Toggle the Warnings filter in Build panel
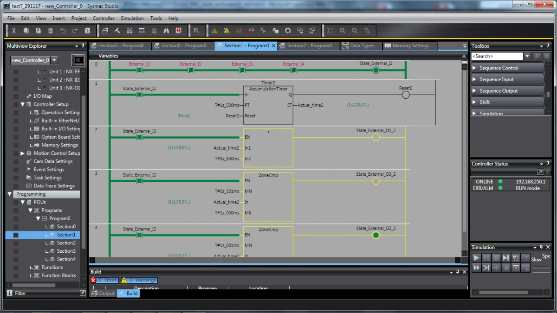The image size is (557, 313). (x=139, y=280)
